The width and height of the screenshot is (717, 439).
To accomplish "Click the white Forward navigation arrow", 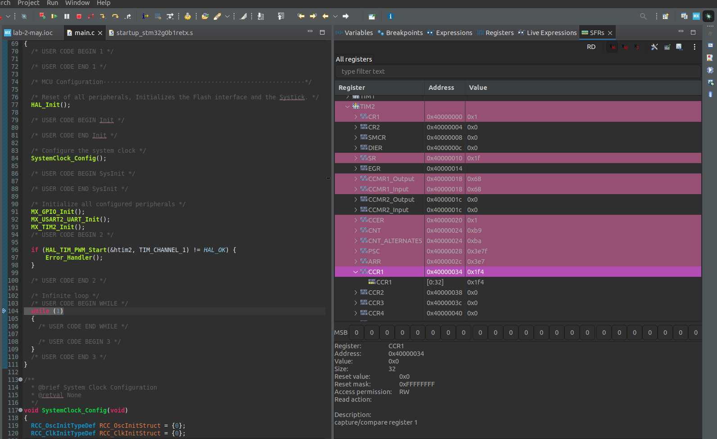I will (346, 16).
